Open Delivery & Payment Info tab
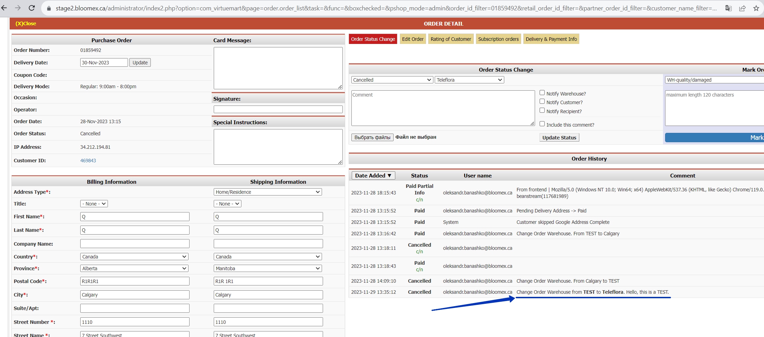This screenshot has height=337, width=764. pos(551,39)
